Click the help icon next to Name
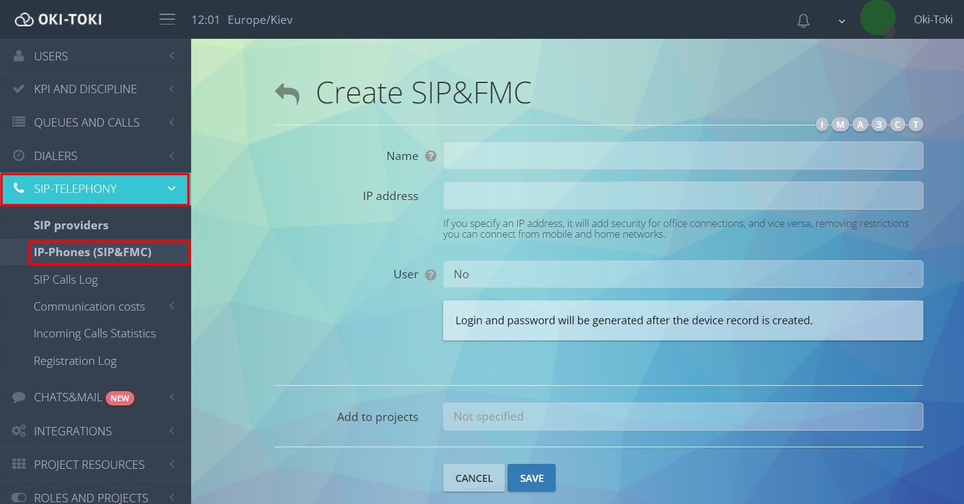964x504 pixels. 431,156
